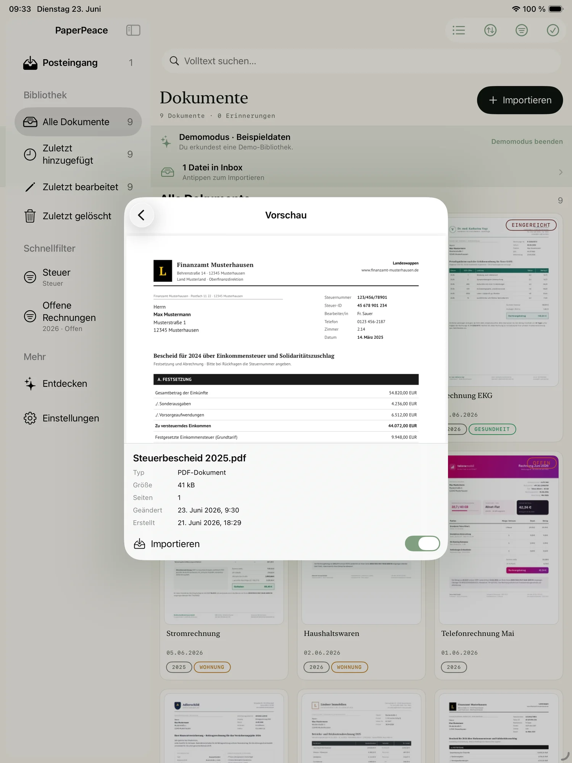Open Einstellungen
The width and height of the screenshot is (572, 763).
click(x=78, y=418)
